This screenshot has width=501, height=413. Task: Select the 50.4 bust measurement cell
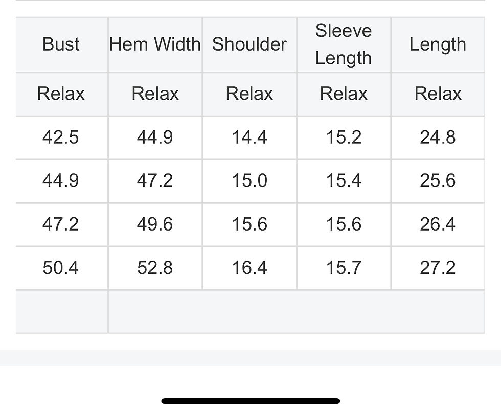point(61,268)
